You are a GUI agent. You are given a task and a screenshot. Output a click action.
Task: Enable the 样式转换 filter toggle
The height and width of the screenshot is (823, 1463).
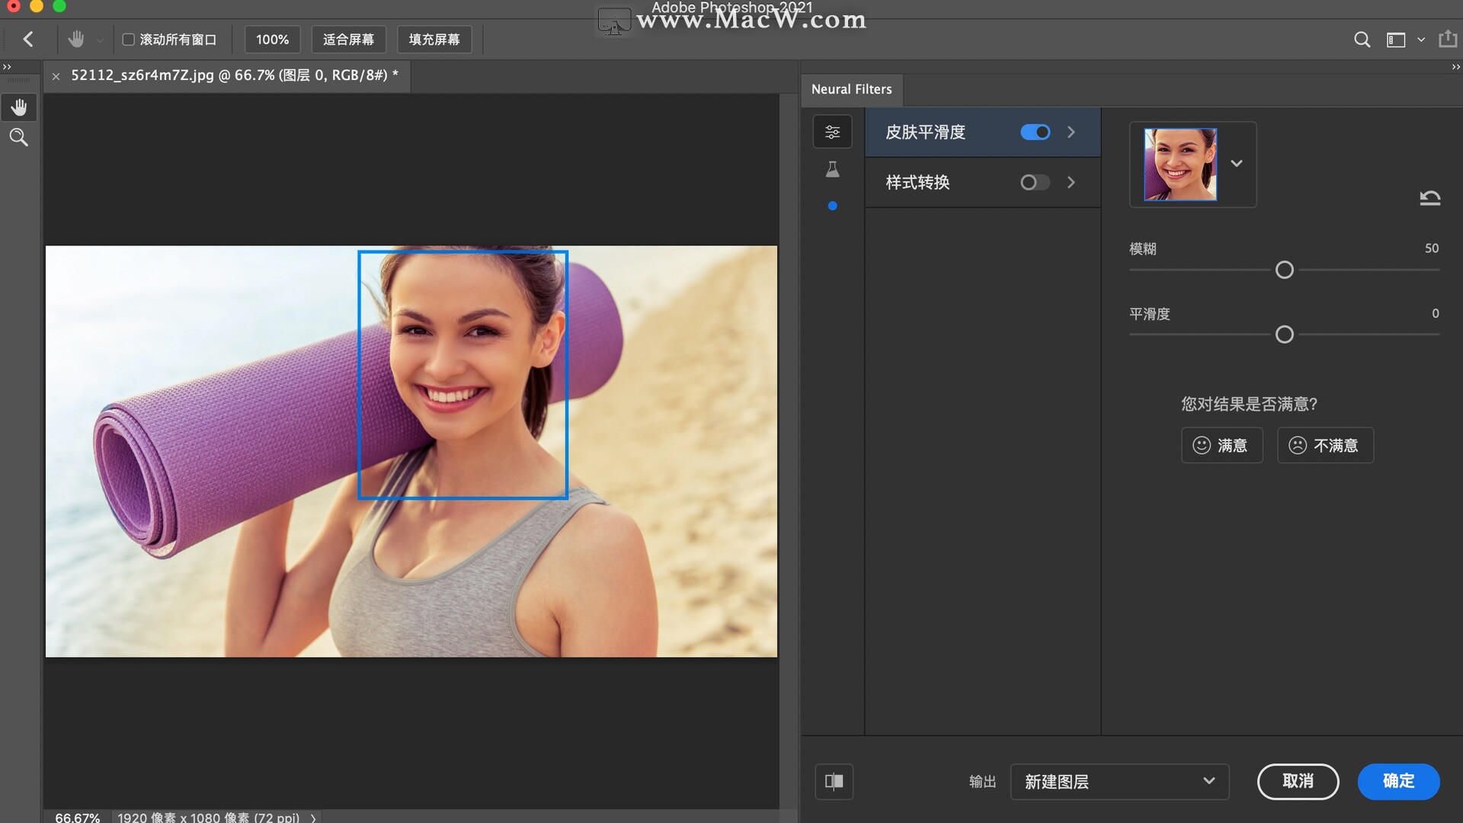(x=1035, y=182)
